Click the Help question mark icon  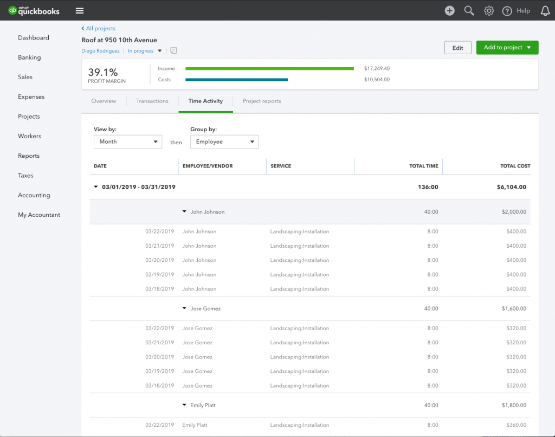507,11
